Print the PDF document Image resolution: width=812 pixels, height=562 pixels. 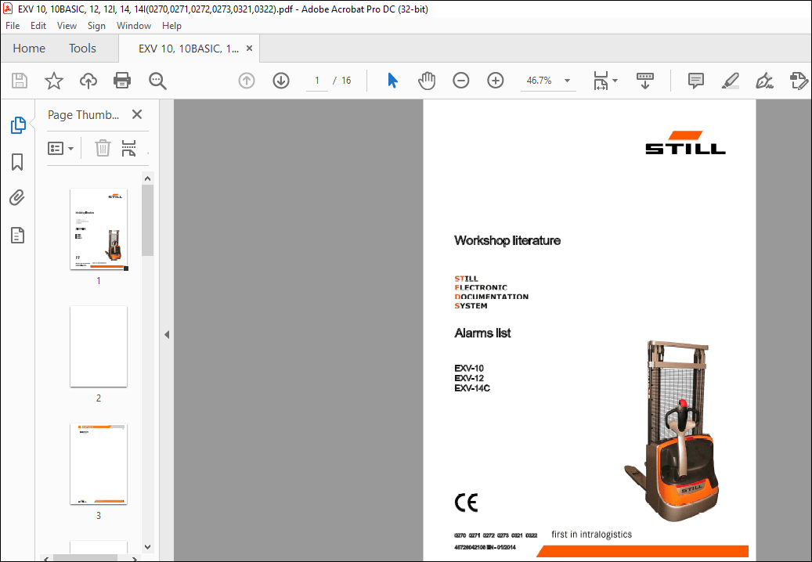(x=122, y=80)
